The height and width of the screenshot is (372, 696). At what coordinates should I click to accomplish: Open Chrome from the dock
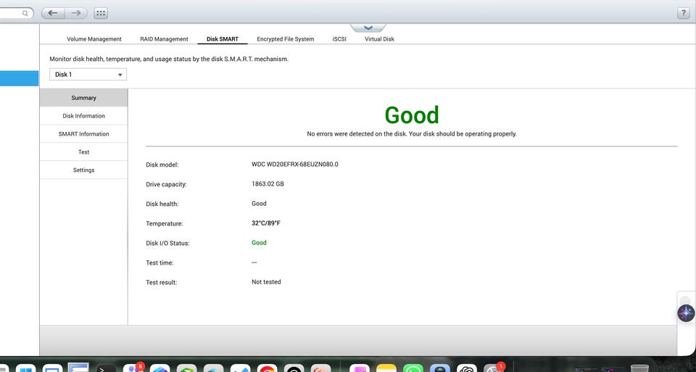click(268, 368)
